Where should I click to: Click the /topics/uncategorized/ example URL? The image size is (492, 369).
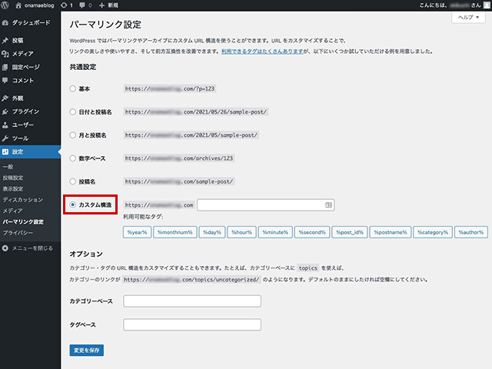click(x=191, y=279)
